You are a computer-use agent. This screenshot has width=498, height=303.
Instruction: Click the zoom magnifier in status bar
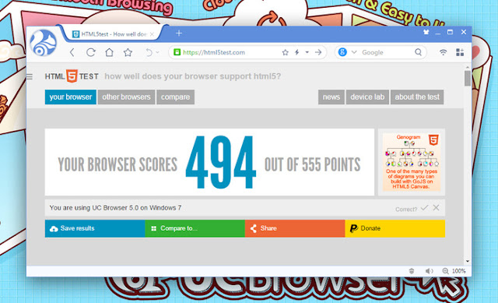pos(445,271)
